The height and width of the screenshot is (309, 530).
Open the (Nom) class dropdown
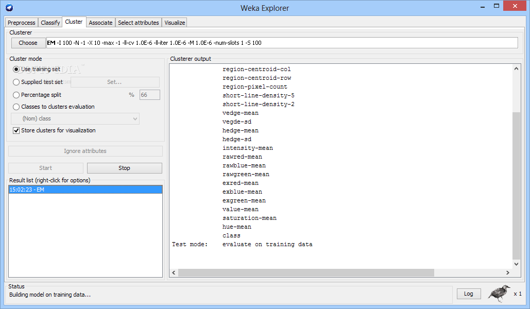click(x=75, y=118)
